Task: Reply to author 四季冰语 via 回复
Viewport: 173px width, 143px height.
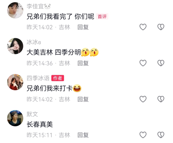Action: point(83,99)
